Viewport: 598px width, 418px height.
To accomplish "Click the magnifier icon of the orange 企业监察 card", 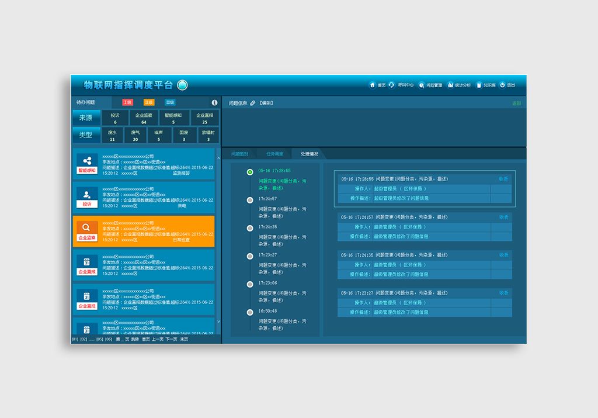I will point(86,227).
